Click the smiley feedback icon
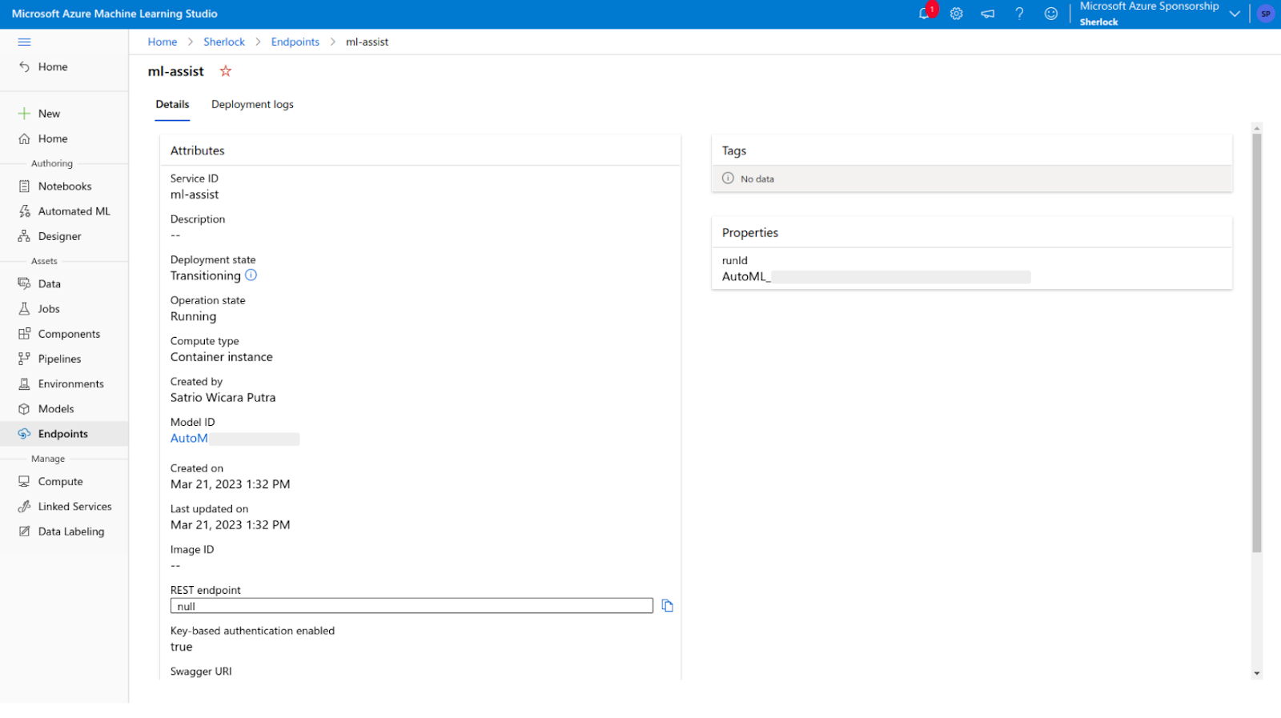Viewport: 1281px width, 718px height. 1051,14
